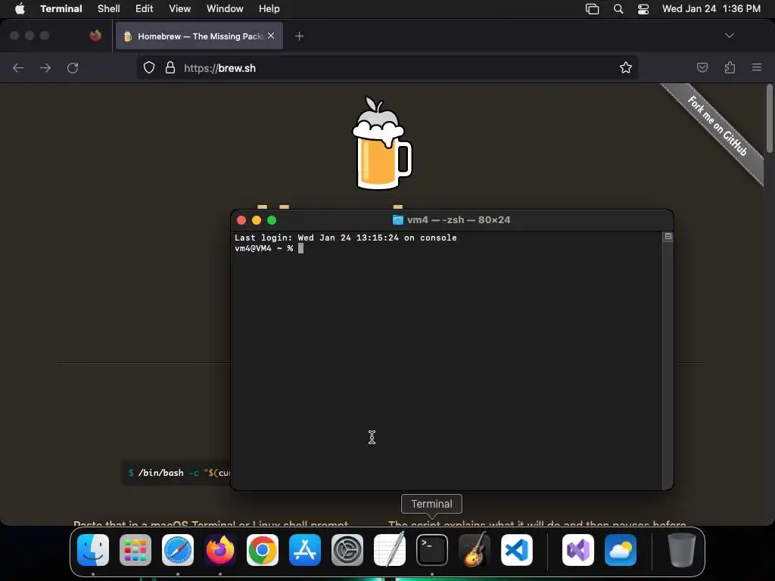The image size is (775, 581).
Task: Open Control Center in the menu bar
Action: click(643, 9)
